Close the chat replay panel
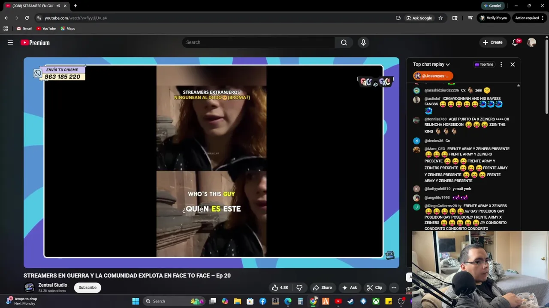The width and height of the screenshot is (549, 308). [513, 65]
